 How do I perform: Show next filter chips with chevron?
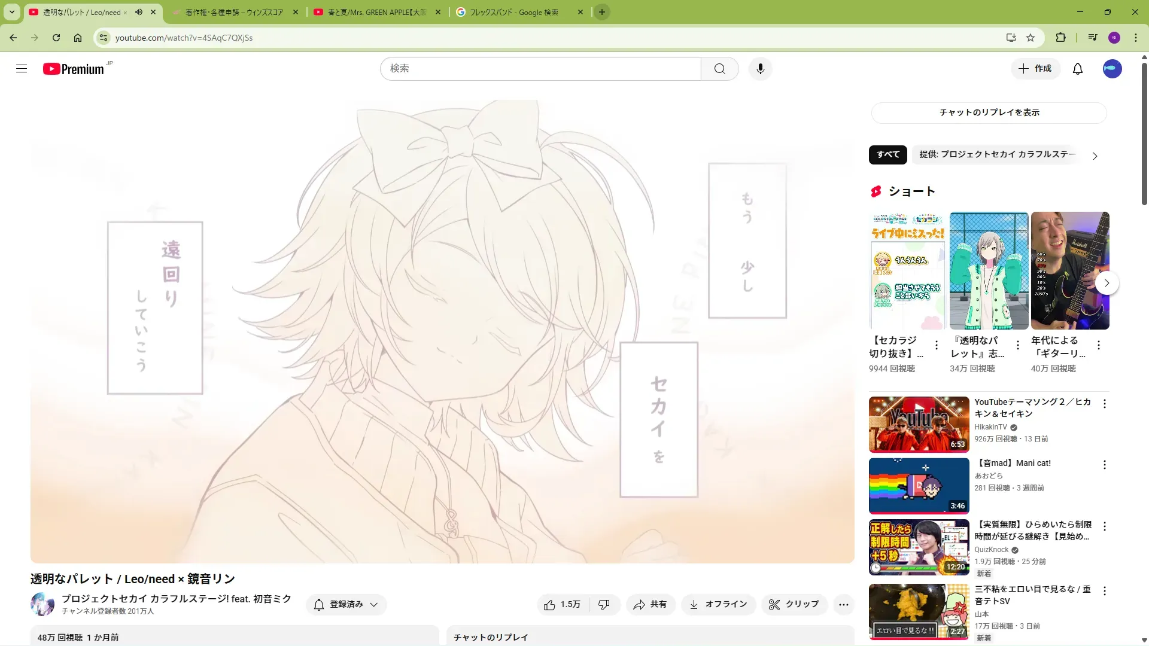[x=1095, y=156]
